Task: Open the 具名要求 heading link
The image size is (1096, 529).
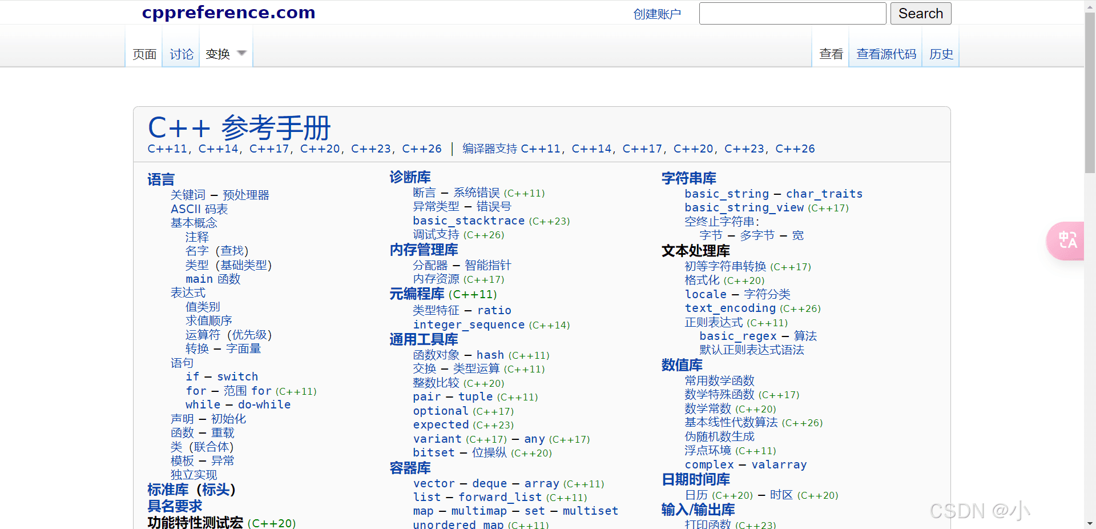Action: tap(175, 506)
